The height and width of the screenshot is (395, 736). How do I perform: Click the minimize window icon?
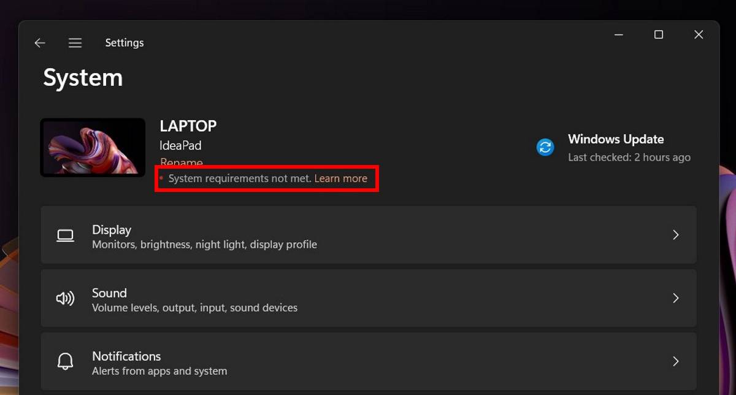(618, 34)
